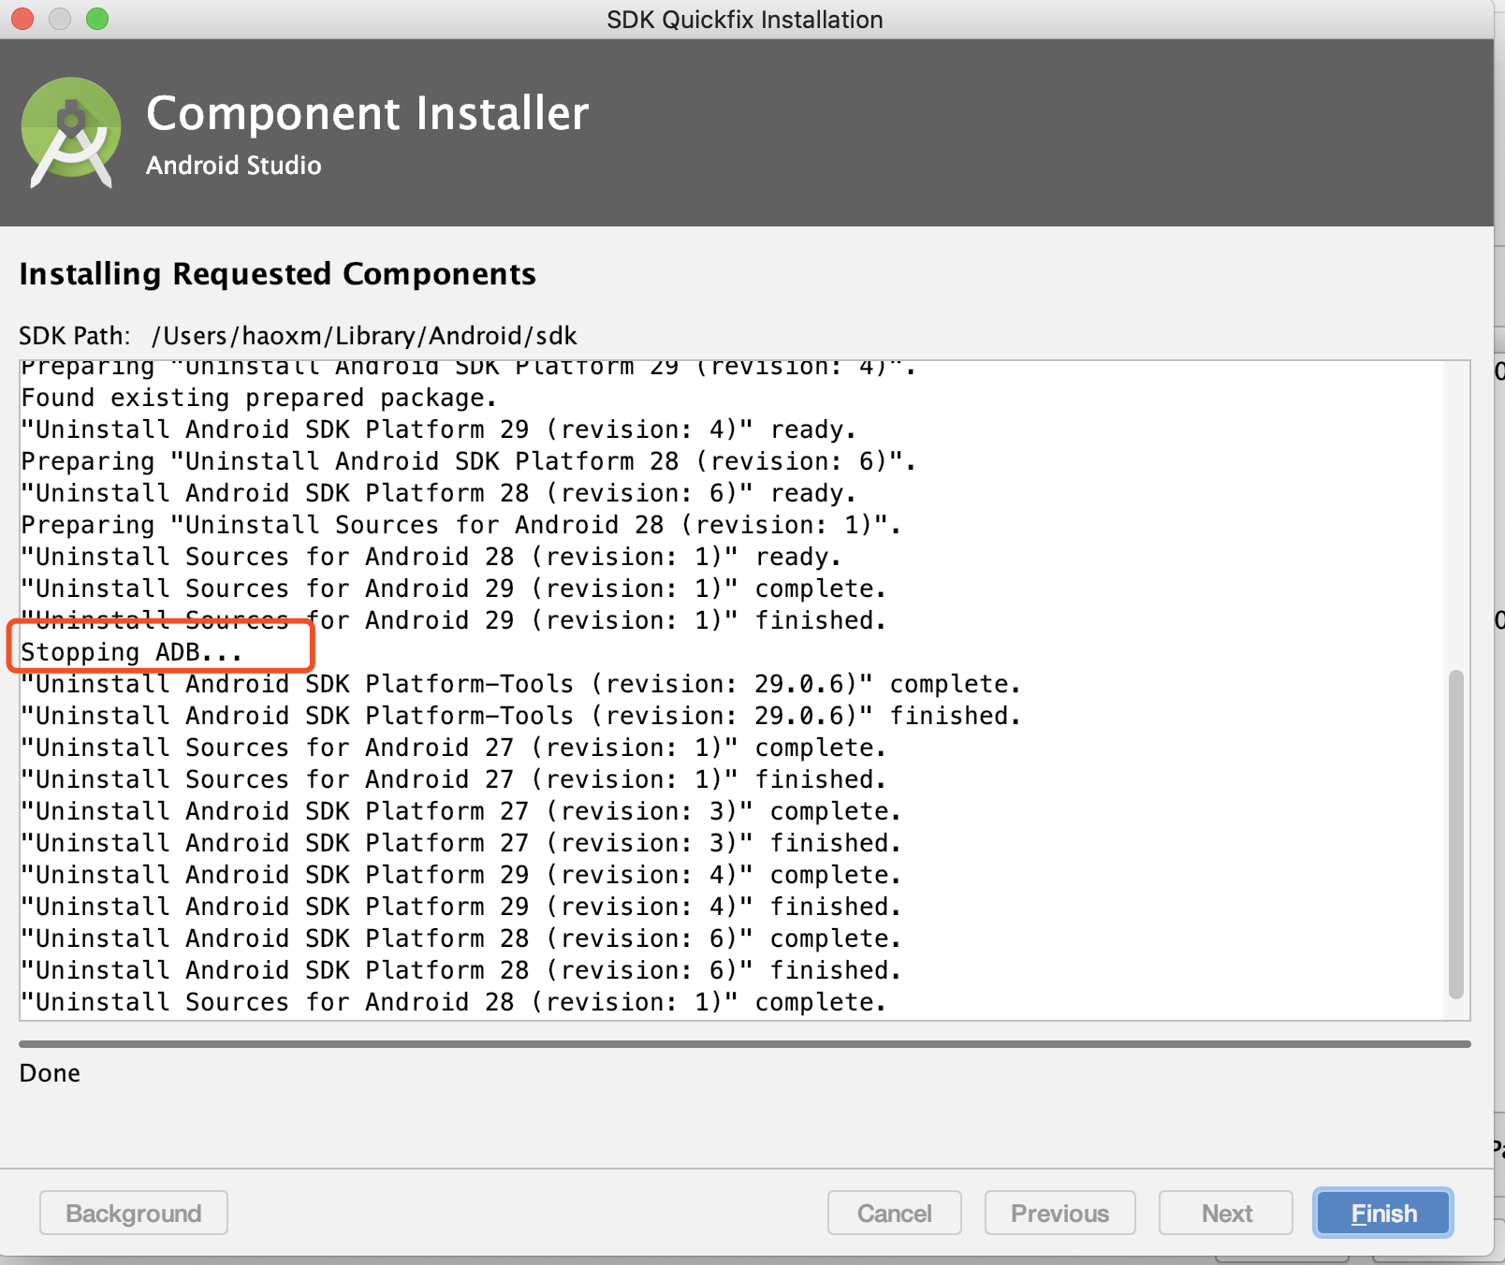Click 'Sources for Android 28' ready line
This screenshot has height=1265, width=1505.
click(431, 557)
